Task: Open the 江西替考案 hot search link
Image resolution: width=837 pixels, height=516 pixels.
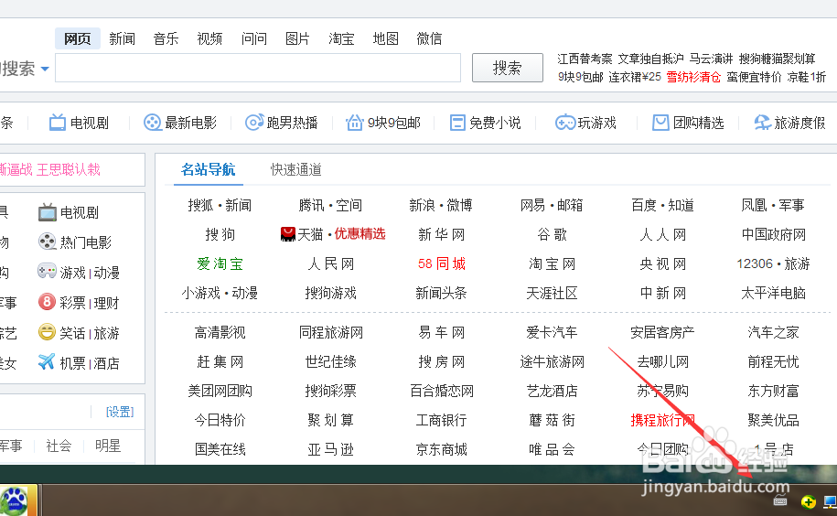Action: (x=585, y=59)
